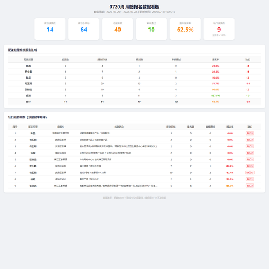Click the green 137.5% rate value
This screenshot has height=269, width=269.
(x=215, y=96)
